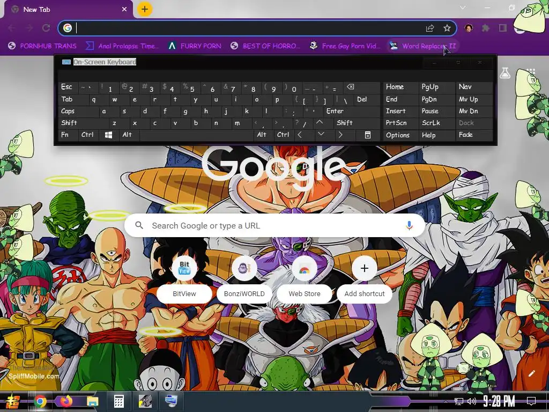Open File Explorer from the taskbar
Viewport: 549px width, 412px height.
click(x=92, y=401)
